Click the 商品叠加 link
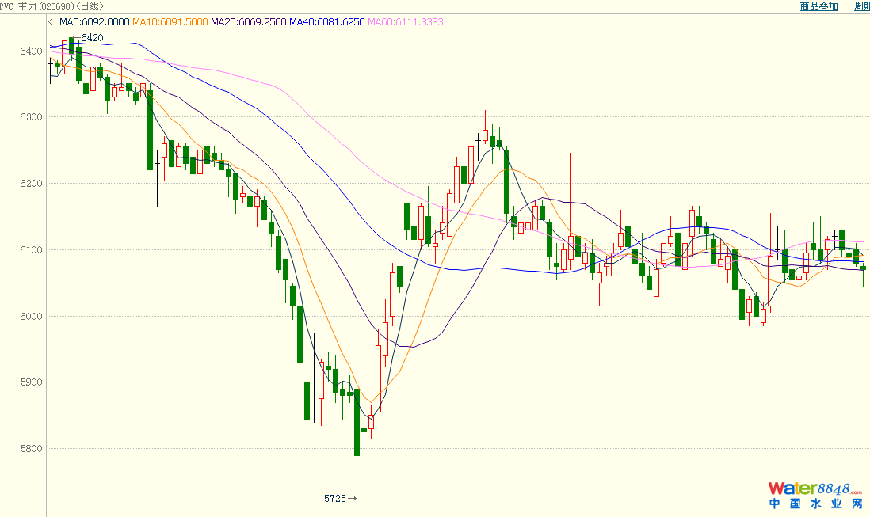This screenshot has width=870, height=517. (818, 6)
